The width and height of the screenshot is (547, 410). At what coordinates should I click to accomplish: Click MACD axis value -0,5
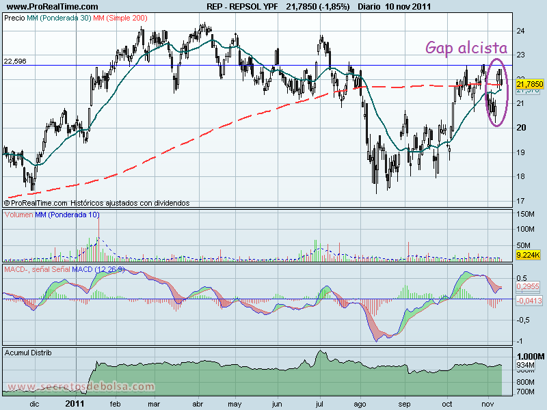522,320
